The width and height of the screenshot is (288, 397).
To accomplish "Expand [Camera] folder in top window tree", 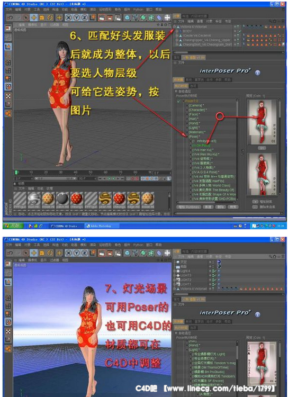I will click(x=187, y=105).
